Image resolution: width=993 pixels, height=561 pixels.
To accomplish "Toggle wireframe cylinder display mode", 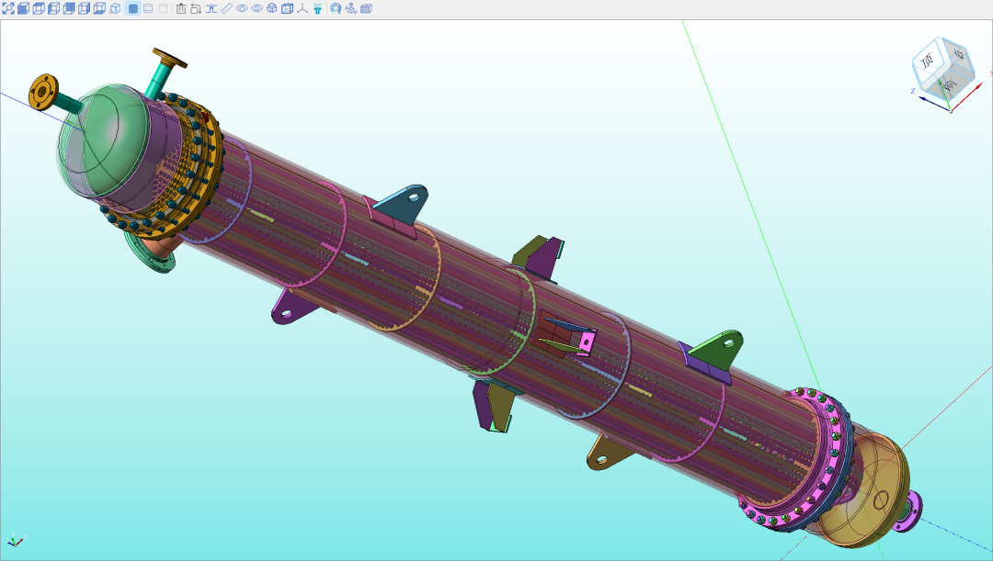I will (148, 9).
